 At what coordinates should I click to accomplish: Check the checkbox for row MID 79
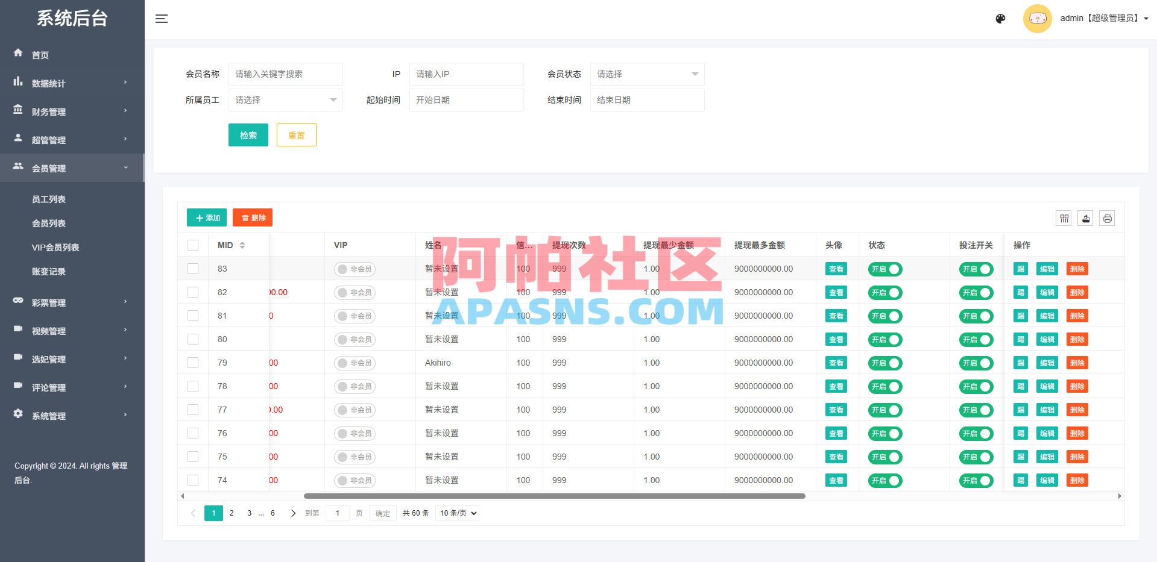click(x=193, y=363)
